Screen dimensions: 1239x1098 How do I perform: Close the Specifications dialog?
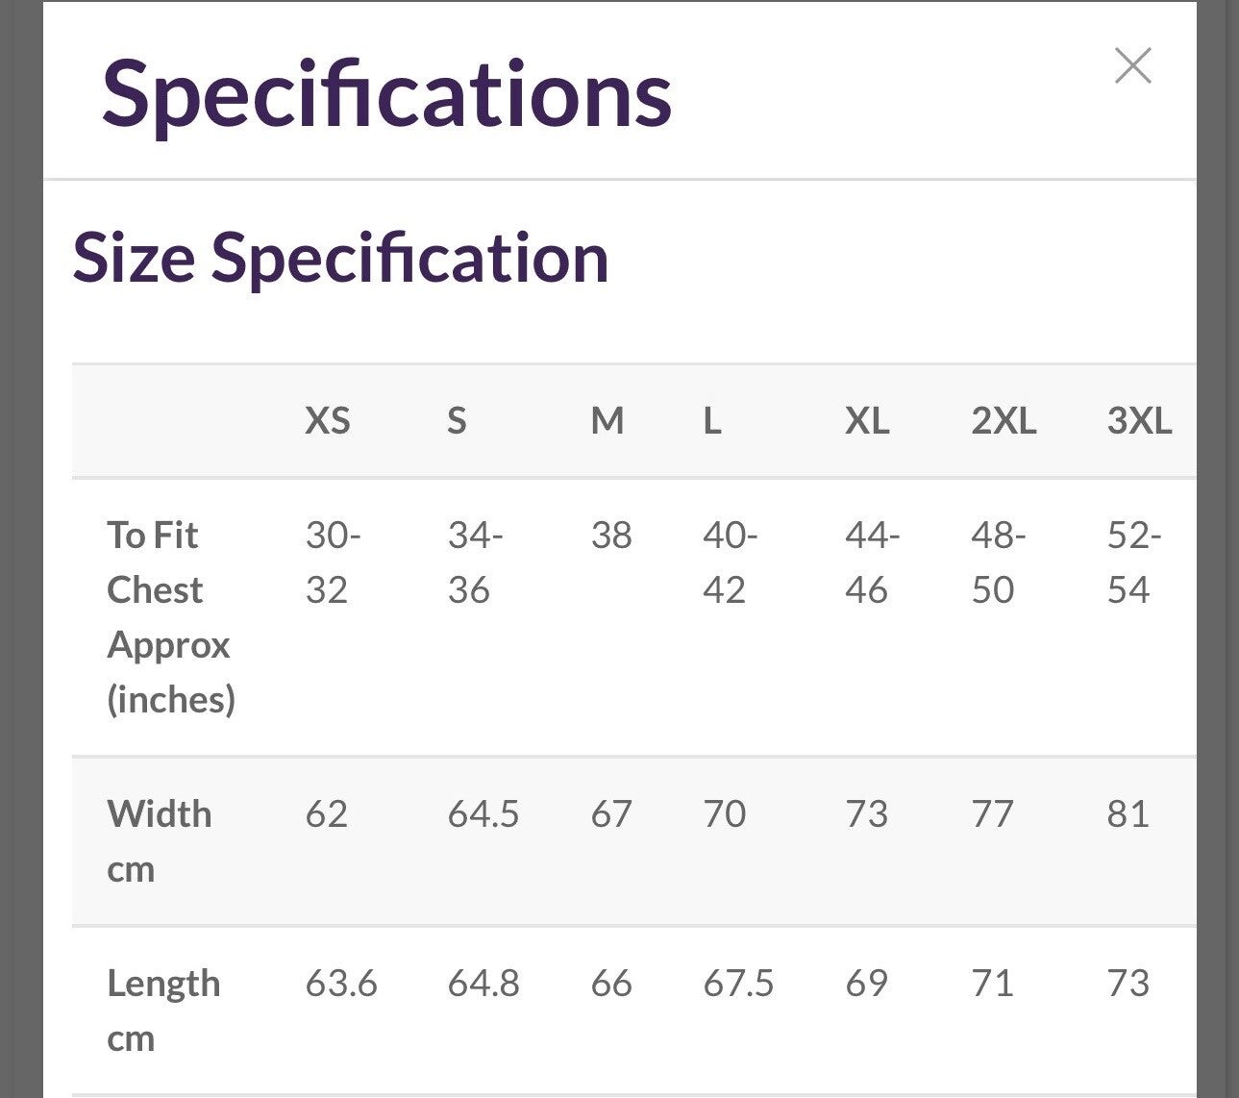[1132, 65]
